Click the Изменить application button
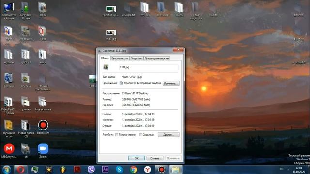The width and height of the screenshot is (310, 174). (x=171, y=83)
